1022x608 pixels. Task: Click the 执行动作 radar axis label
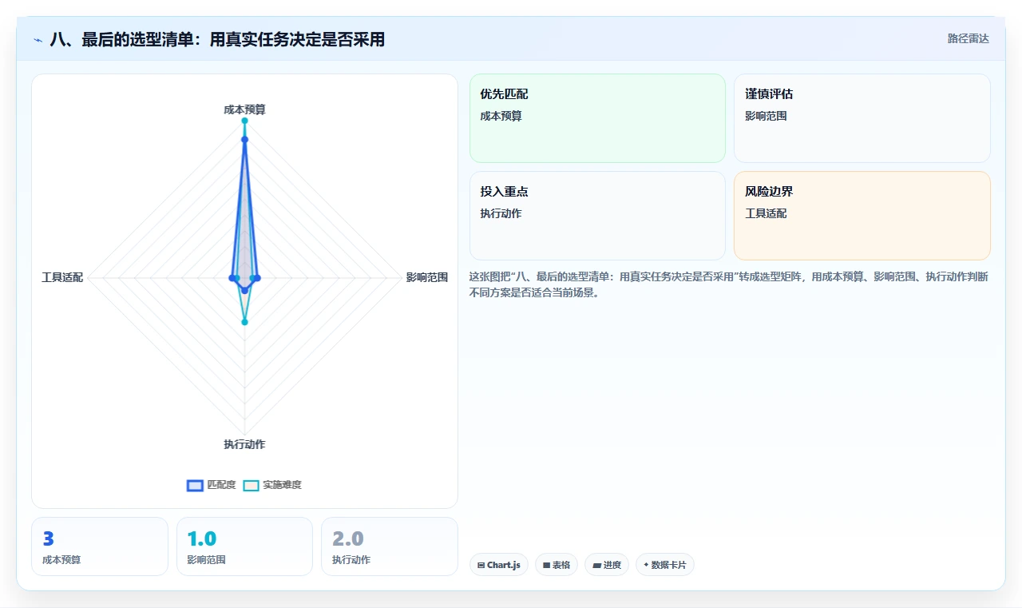(x=244, y=444)
